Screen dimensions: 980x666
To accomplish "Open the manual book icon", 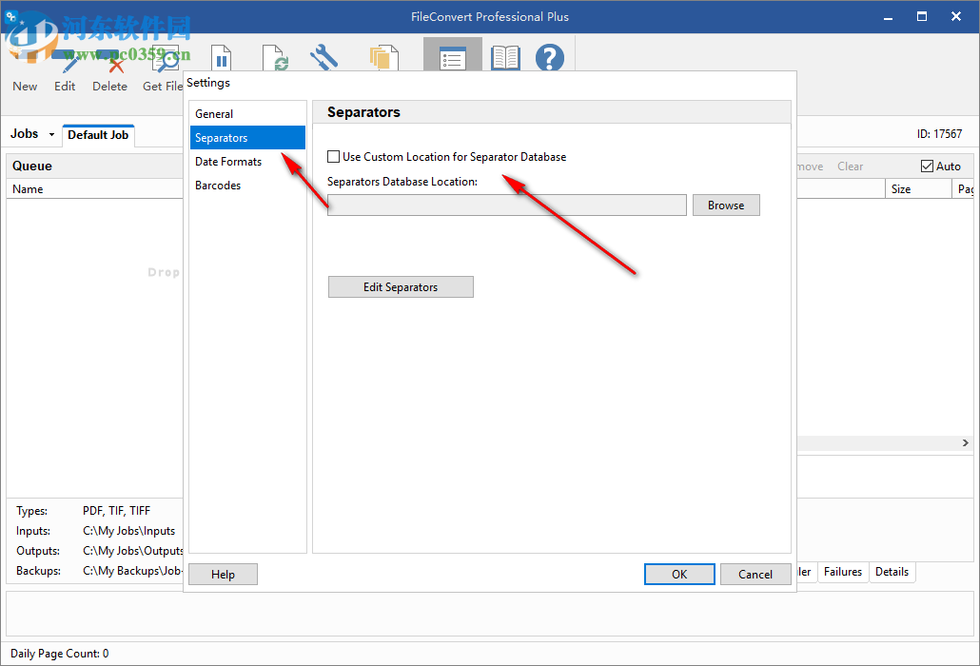I will [505, 57].
